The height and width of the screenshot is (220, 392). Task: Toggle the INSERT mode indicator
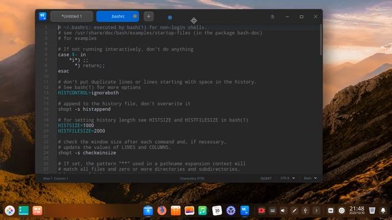click(266, 178)
